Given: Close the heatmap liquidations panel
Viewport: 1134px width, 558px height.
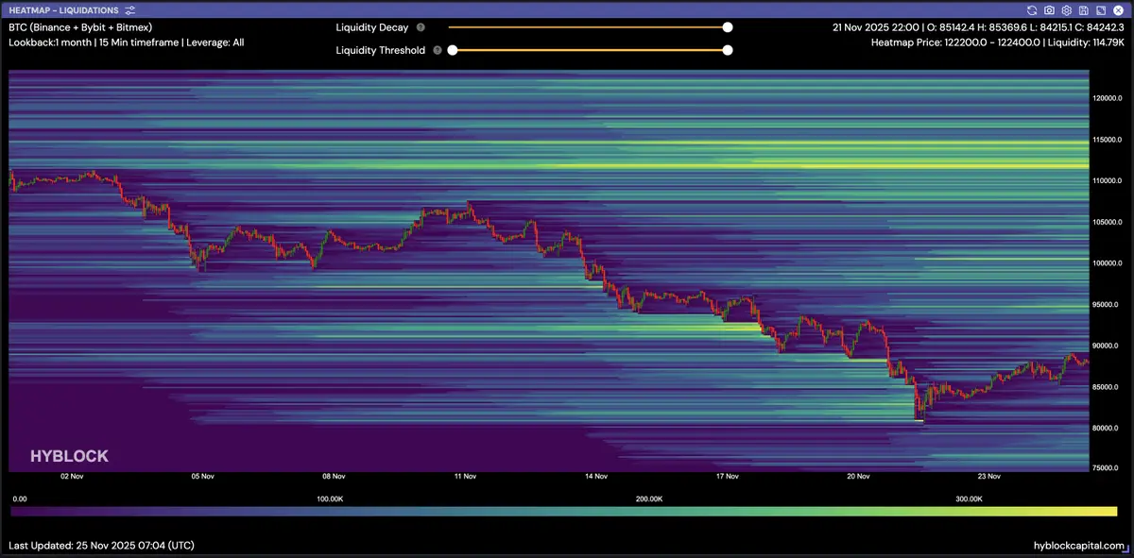Looking at the screenshot, I should [1118, 10].
